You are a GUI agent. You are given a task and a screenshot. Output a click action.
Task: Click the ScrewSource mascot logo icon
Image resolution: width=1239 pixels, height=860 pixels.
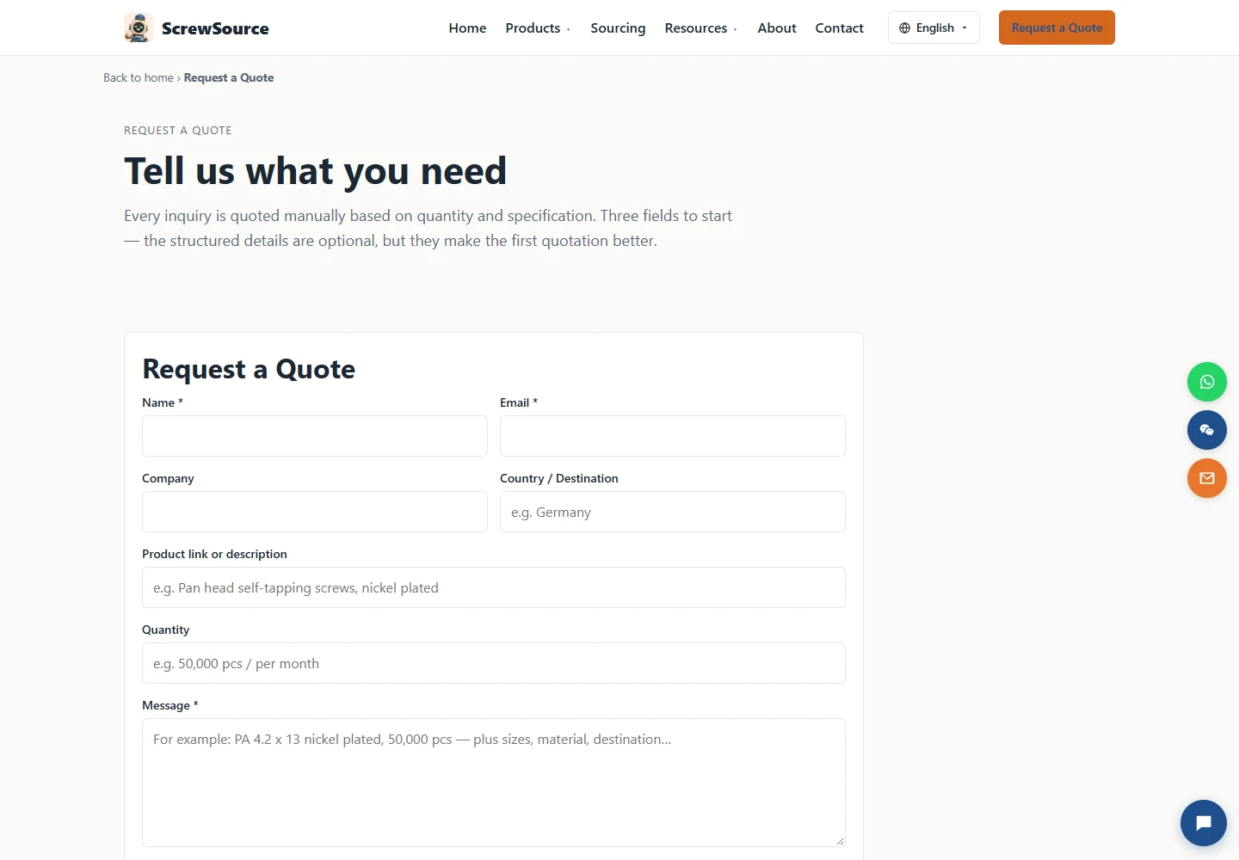pyautogui.click(x=139, y=28)
